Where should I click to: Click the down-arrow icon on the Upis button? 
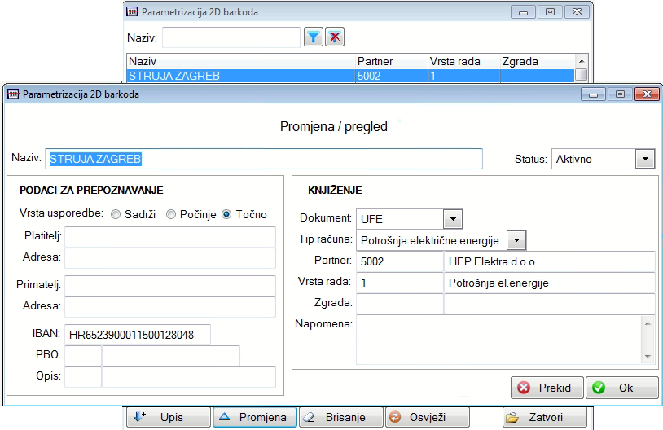click(140, 417)
